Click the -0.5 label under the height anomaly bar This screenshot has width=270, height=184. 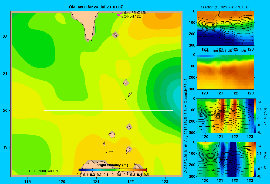point(78,175)
